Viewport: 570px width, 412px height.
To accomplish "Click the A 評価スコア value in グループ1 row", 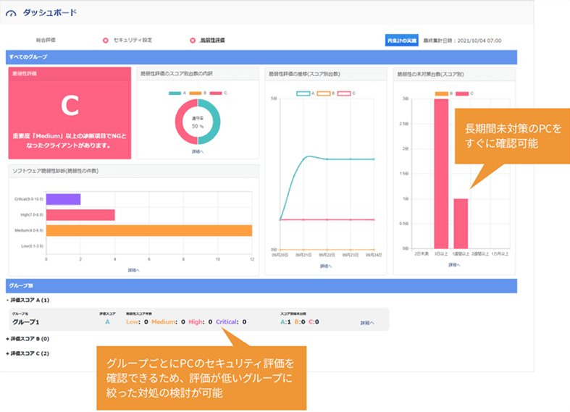I will point(107,322).
